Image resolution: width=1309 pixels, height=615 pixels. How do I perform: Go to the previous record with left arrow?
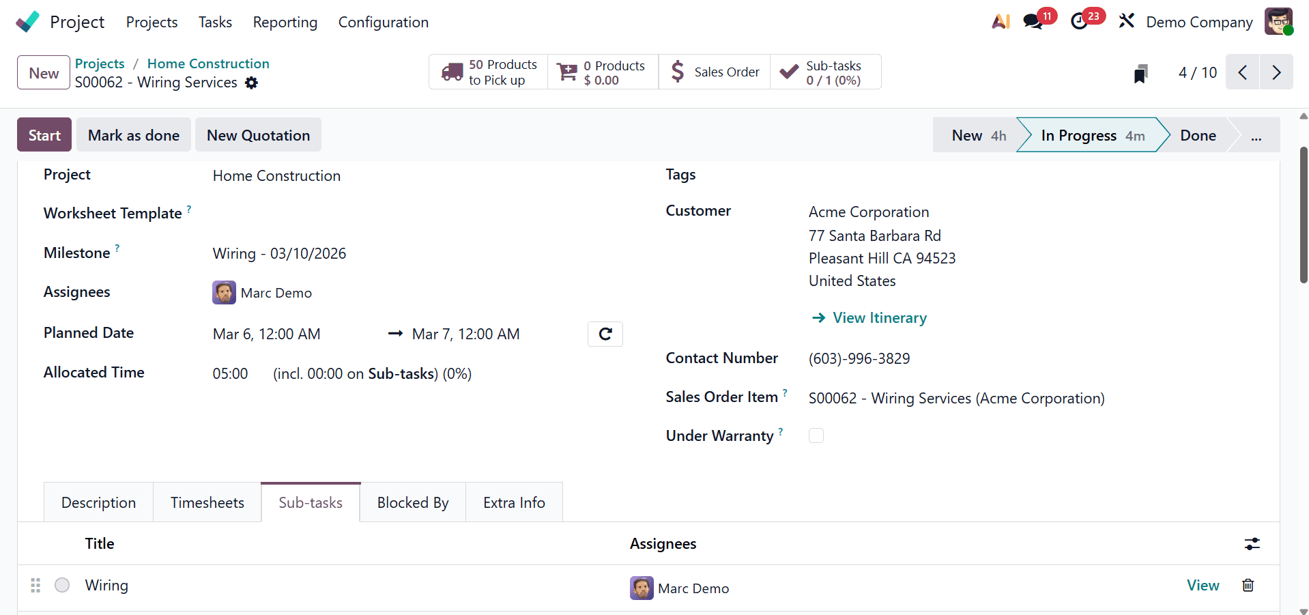point(1242,72)
